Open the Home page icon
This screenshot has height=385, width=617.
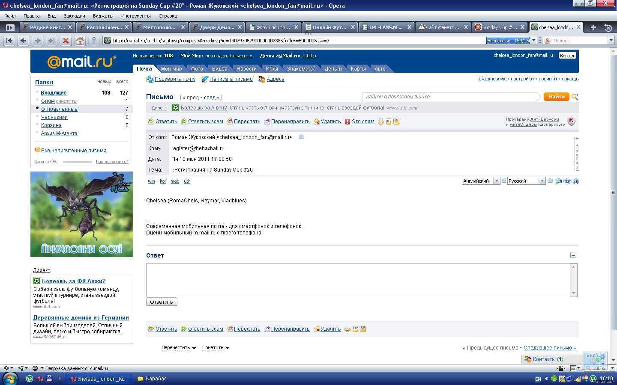(x=80, y=41)
